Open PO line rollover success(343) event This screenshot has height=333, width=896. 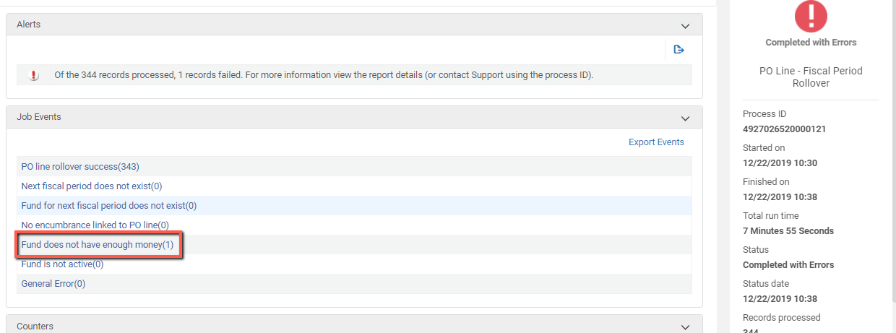pos(80,167)
